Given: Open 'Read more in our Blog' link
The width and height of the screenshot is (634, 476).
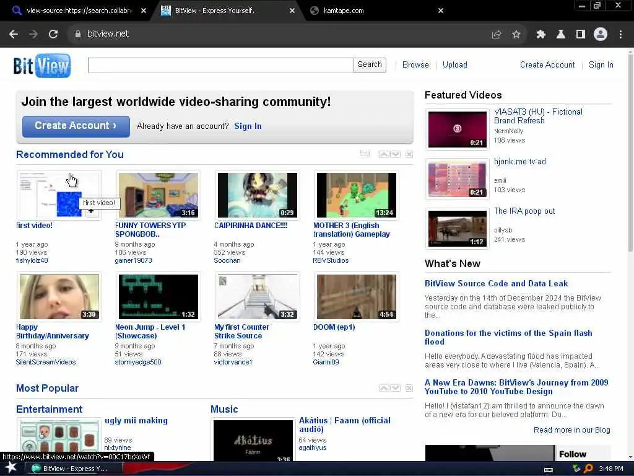Looking at the screenshot, I should [x=571, y=430].
